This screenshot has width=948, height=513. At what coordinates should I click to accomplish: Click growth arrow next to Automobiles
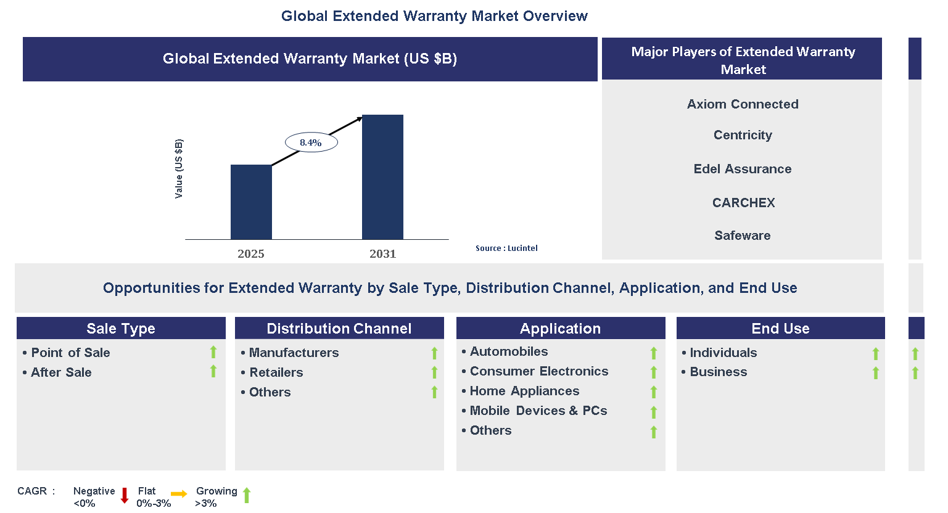click(x=654, y=353)
